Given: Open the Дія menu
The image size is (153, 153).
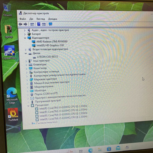Looking at the screenshot, I should [x=31, y=19].
